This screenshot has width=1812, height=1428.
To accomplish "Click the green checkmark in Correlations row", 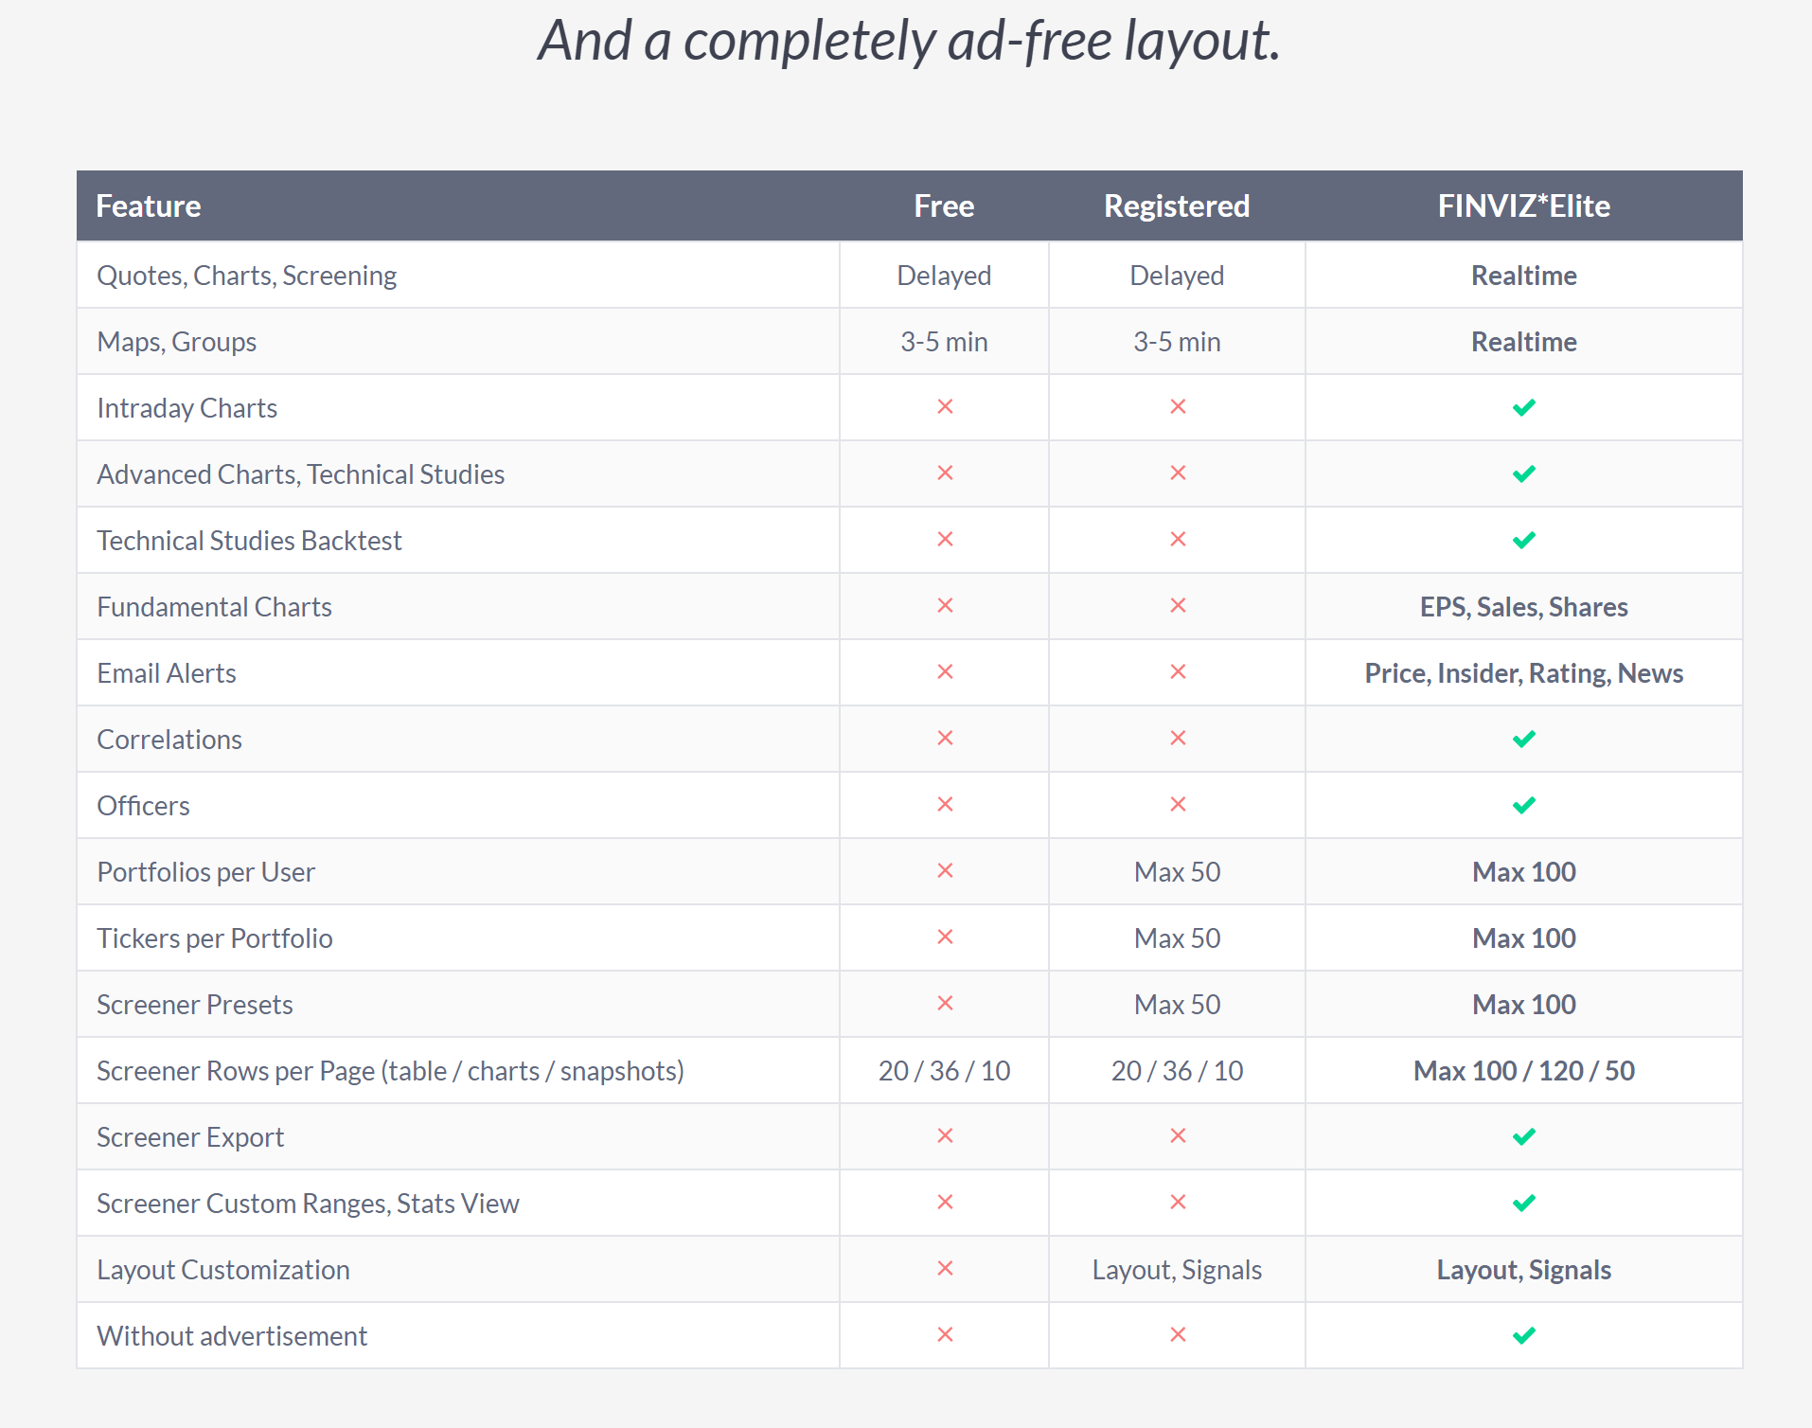I will click(1523, 740).
